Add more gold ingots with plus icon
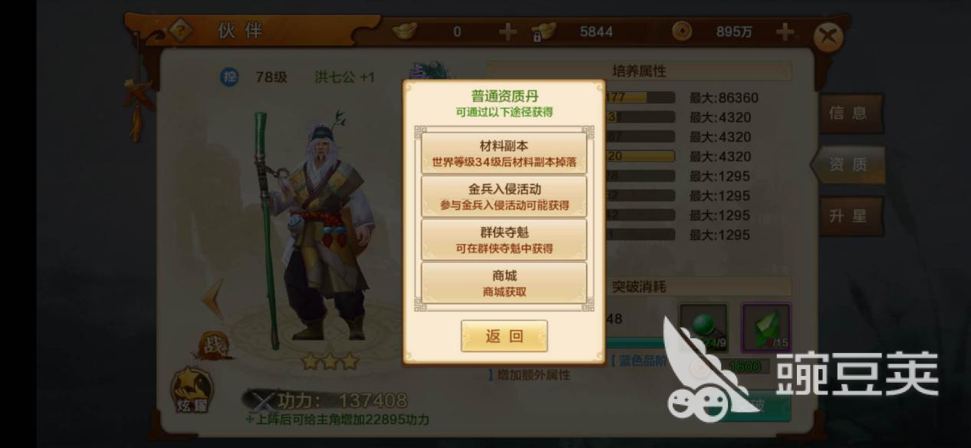 click(x=508, y=31)
